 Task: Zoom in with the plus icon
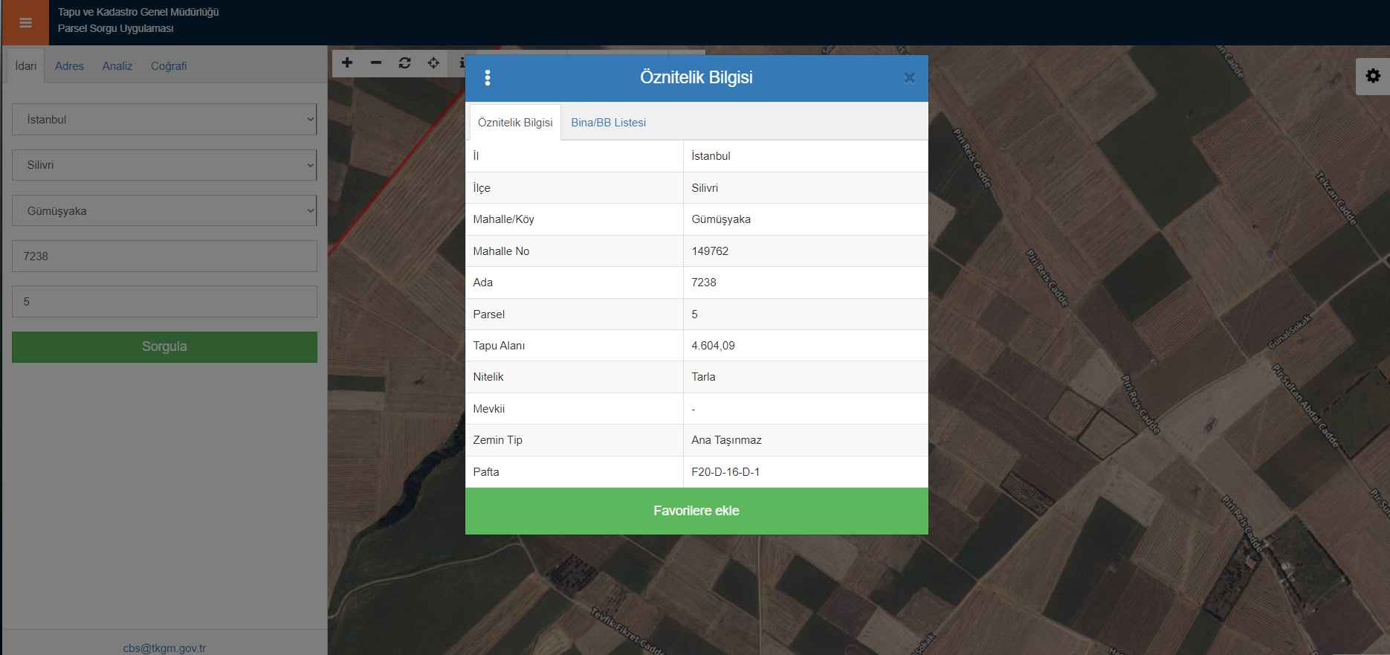coord(347,63)
